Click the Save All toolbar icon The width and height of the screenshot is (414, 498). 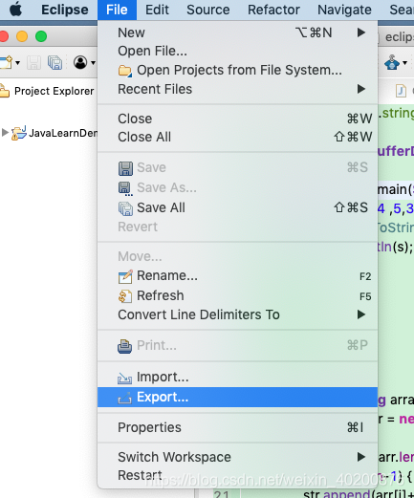[x=54, y=62]
